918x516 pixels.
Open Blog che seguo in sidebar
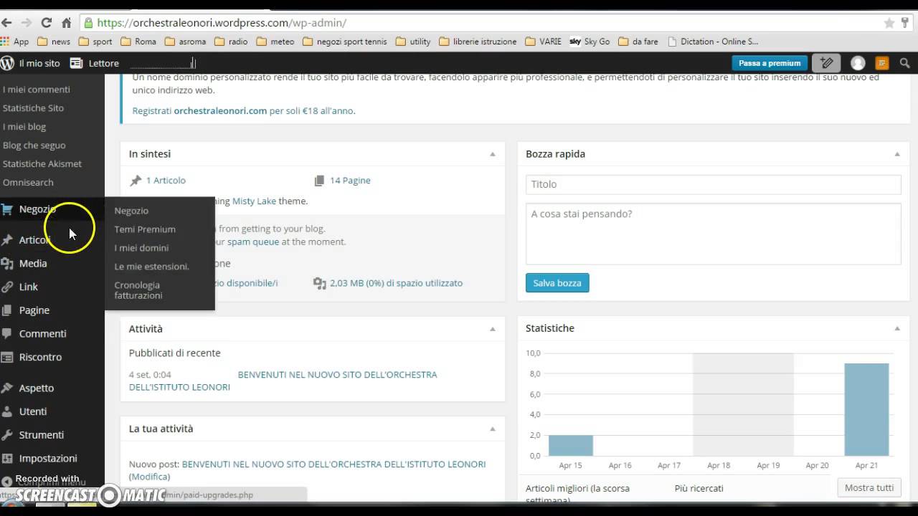click(34, 145)
